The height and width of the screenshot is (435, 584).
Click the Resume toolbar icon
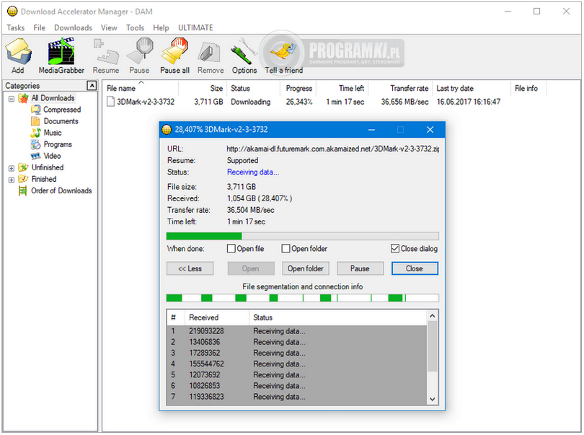[x=106, y=51]
